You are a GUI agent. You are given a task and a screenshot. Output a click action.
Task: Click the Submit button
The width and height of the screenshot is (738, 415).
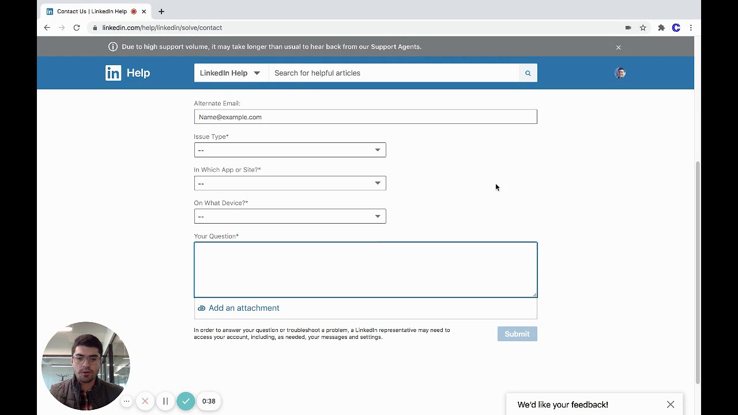[517, 334]
